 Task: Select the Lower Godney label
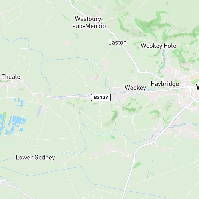tap(35, 158)
